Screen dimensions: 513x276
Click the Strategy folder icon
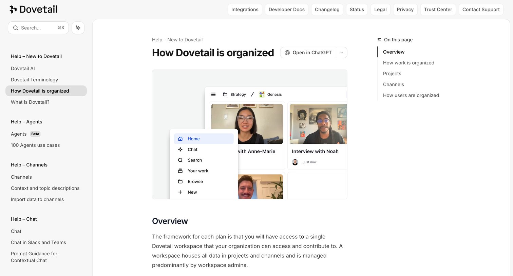pyautogui.click(x=225, y=94)
